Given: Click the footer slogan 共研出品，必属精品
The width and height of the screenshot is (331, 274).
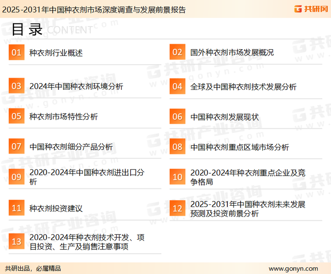Looking at the screenshot, I should 33,268.
